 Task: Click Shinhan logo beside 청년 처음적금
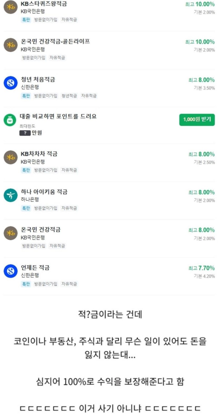tap(11, 83)
